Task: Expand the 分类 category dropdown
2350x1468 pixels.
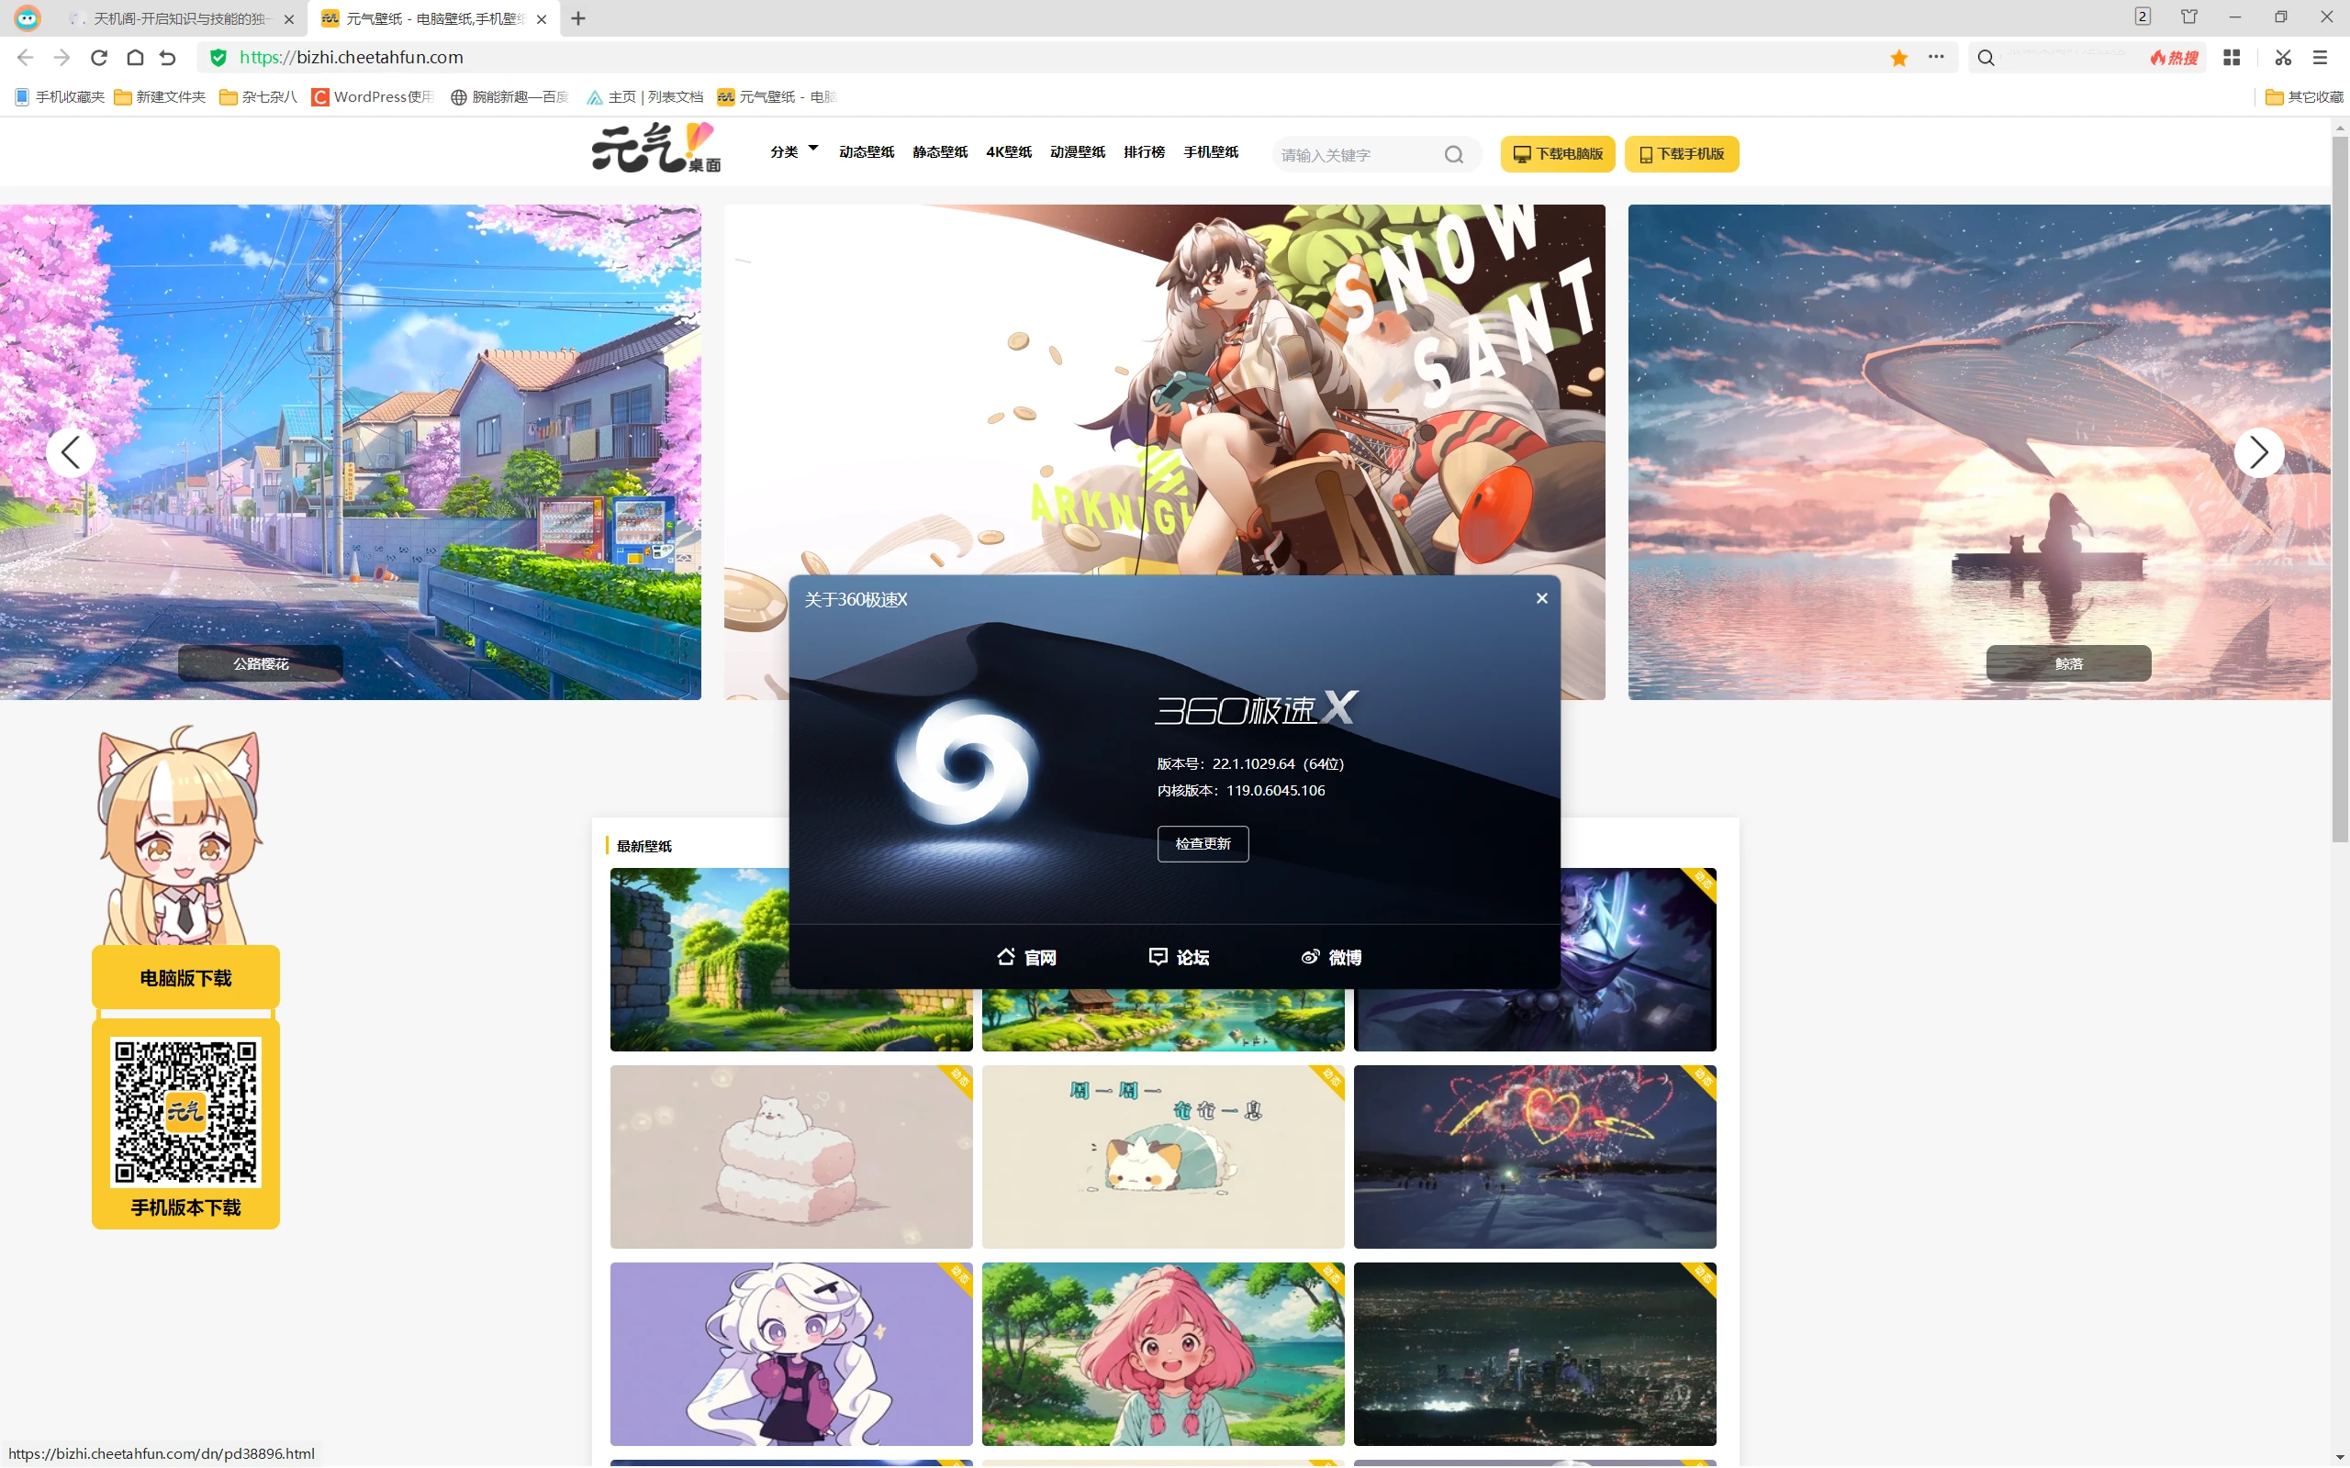Action: click(x=793, y=151)
